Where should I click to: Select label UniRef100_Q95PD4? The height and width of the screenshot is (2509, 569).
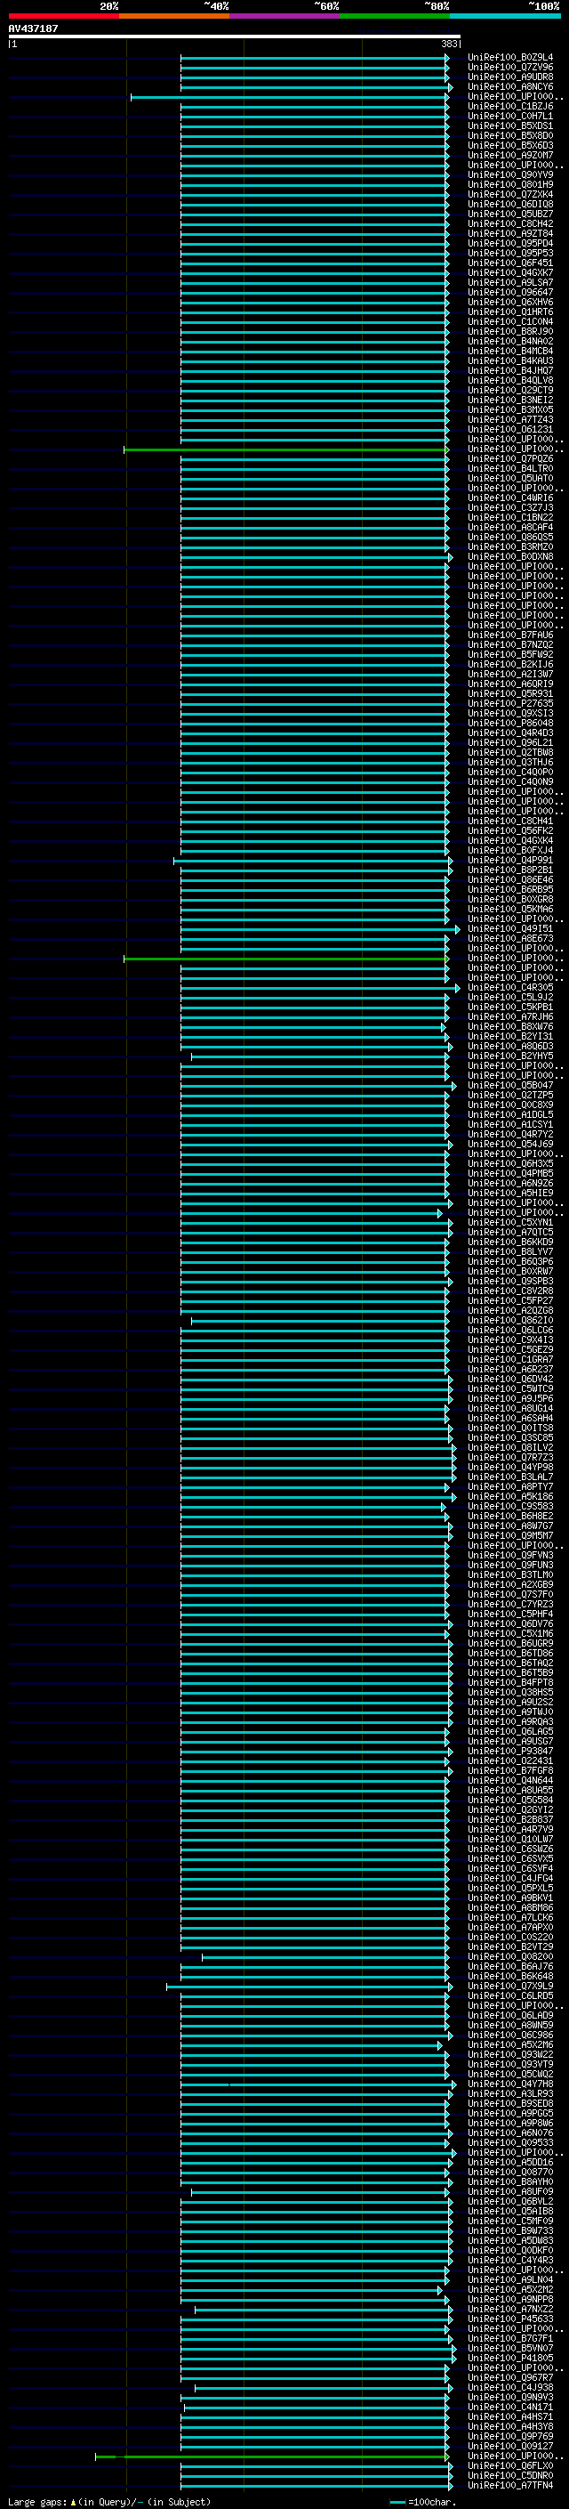tap(509, 244)
